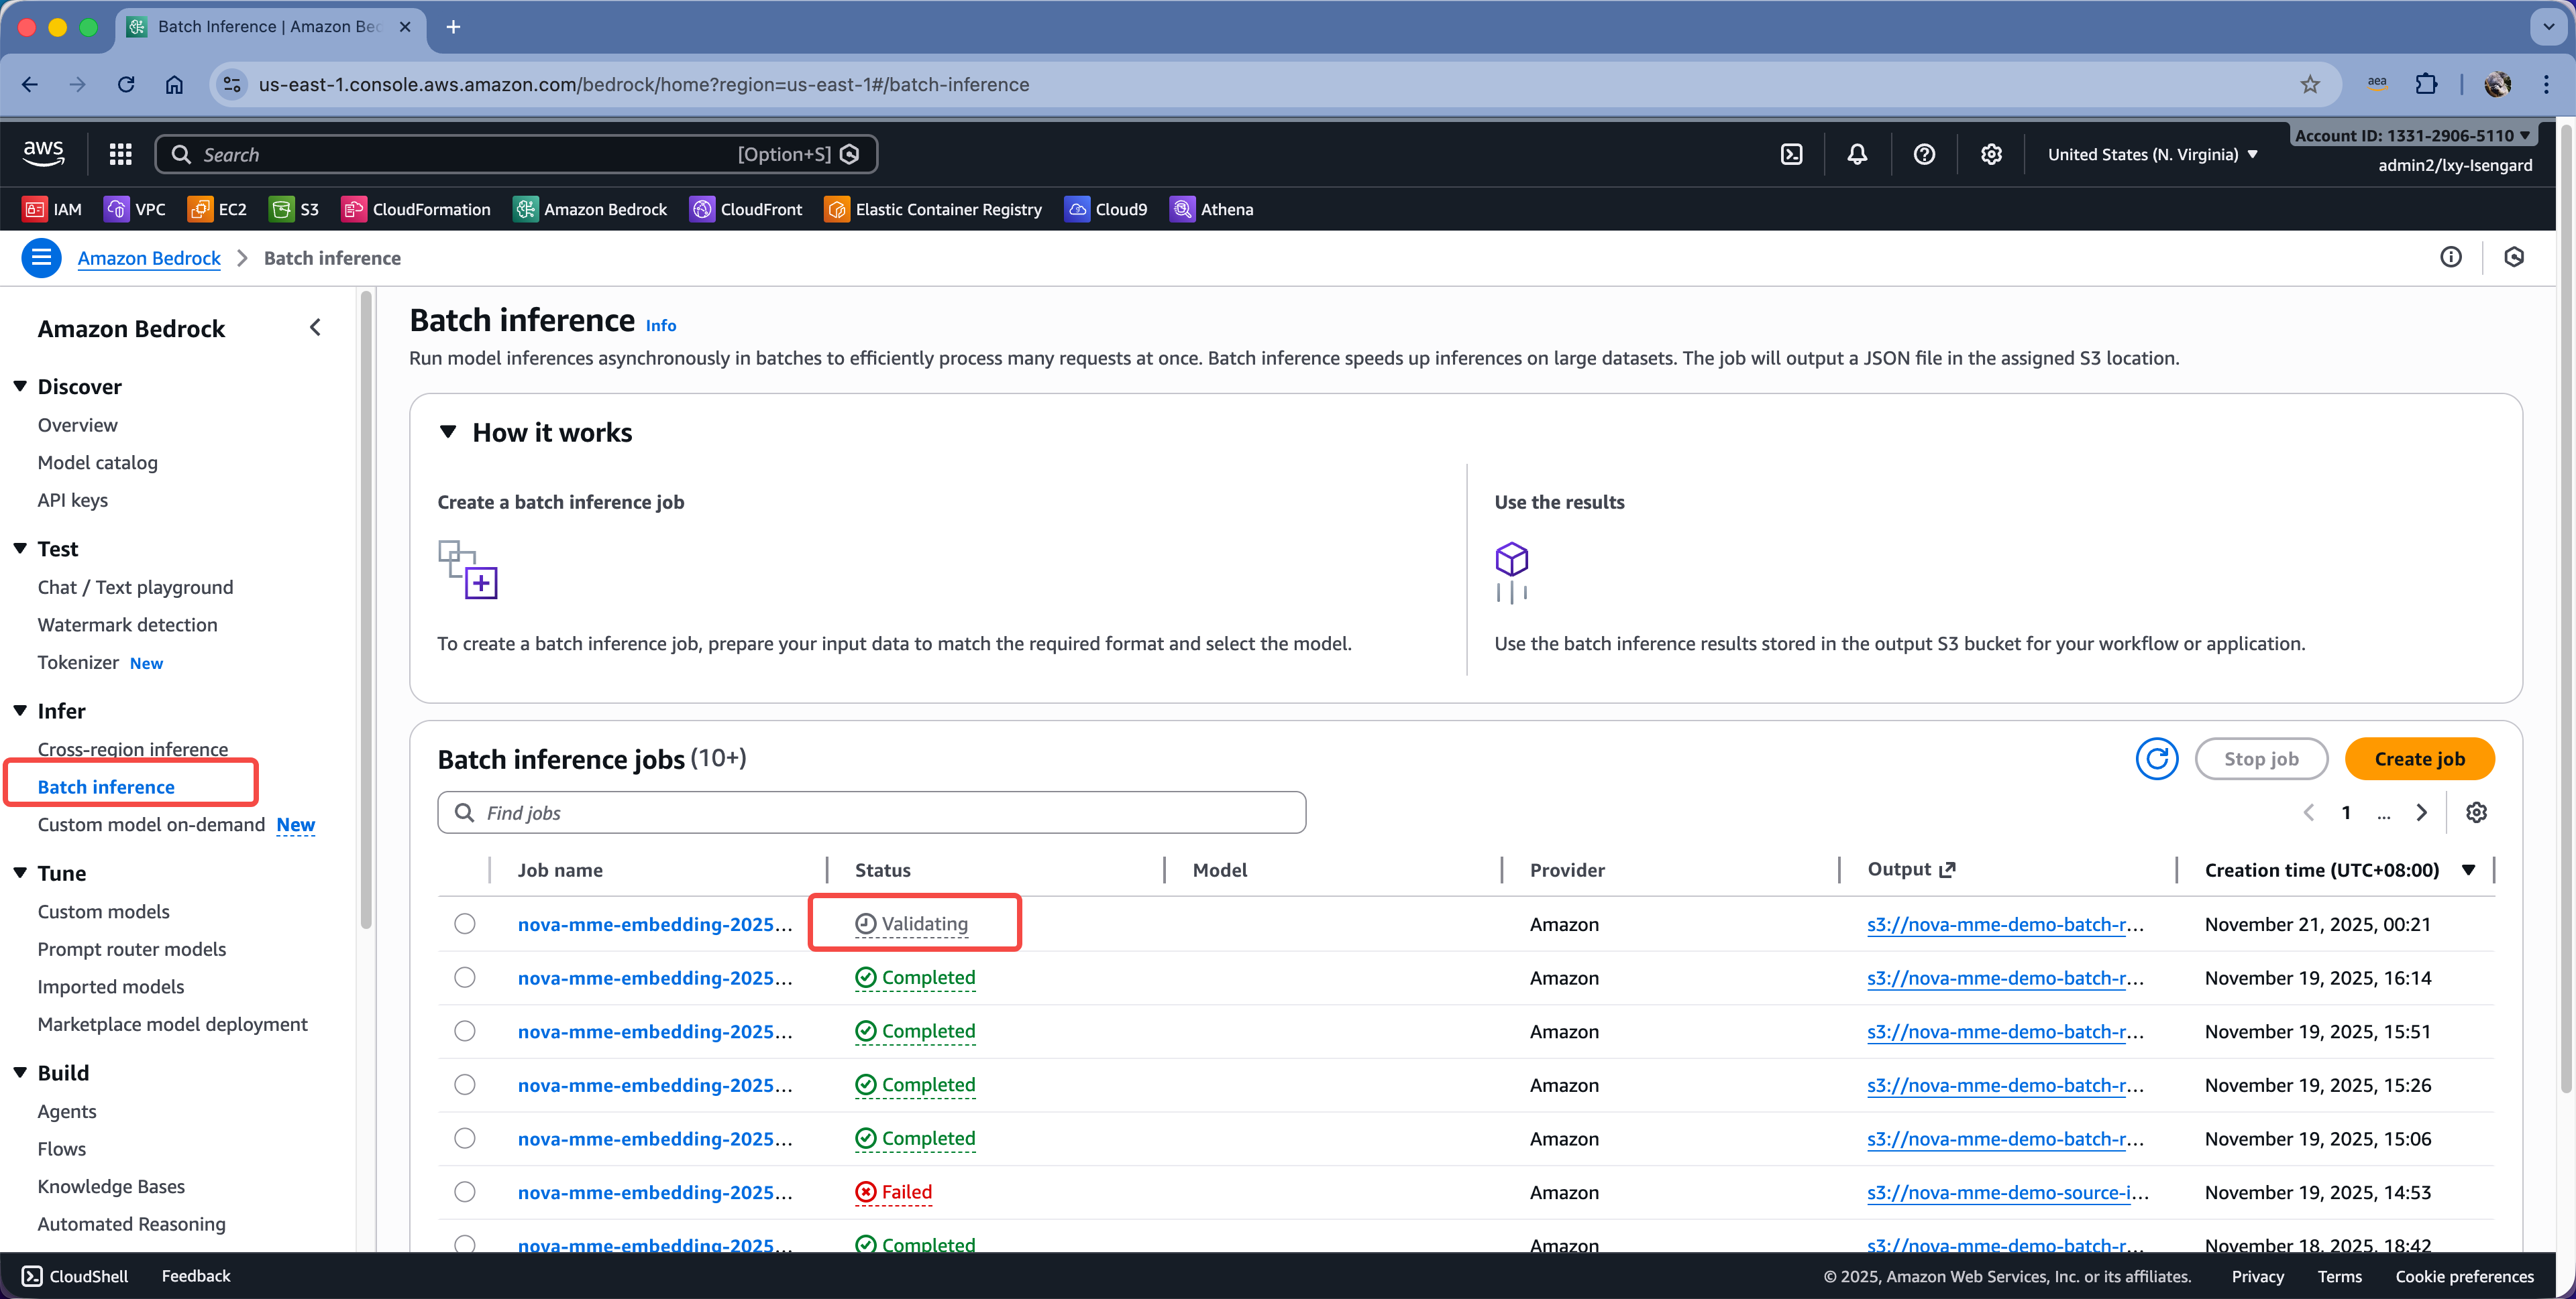Click the Find jobs search field
Image resolution: width=2576 pixels, height=1299 pixels.
point(871,812)
